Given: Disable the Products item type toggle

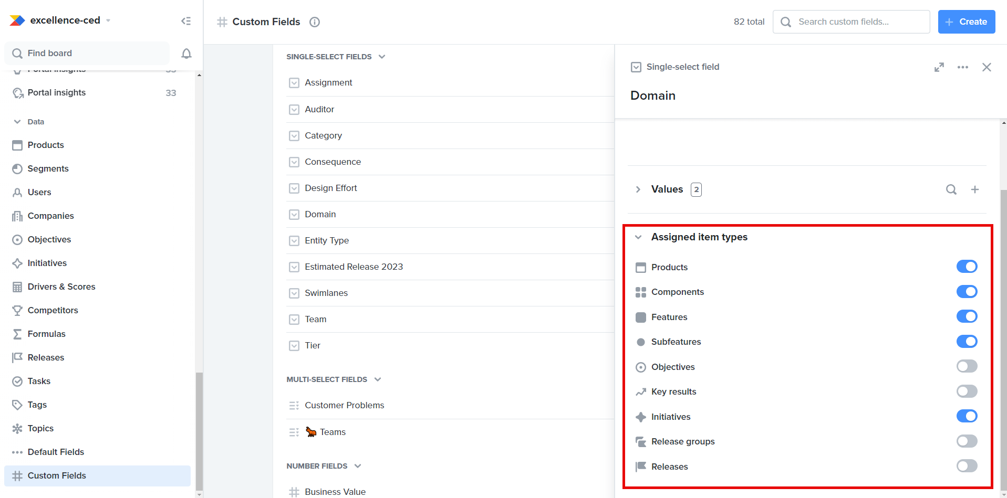Looking at the screenshot, I should tap(967, 267).
